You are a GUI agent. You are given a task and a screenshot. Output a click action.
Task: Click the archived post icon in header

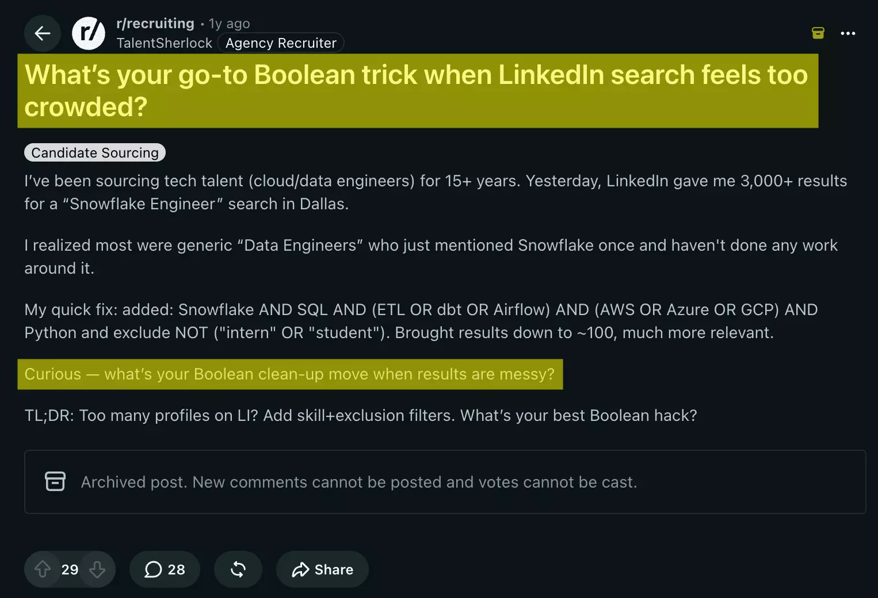tap(818, 33)
